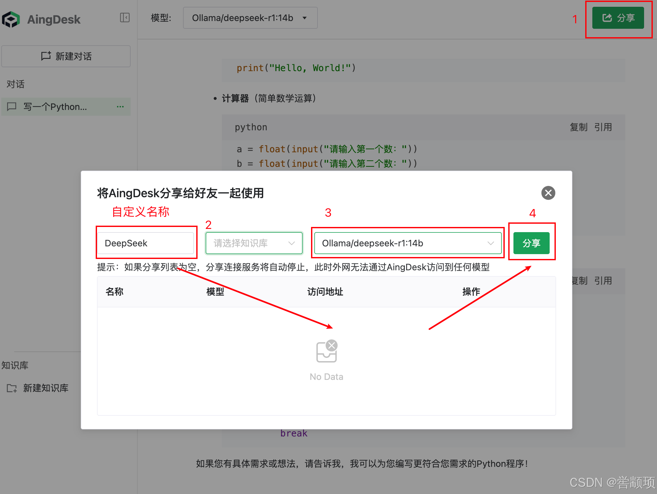657x494 pixels.
Task: Click the conversation chat bubble icon
Action: (x=12, y=107)
